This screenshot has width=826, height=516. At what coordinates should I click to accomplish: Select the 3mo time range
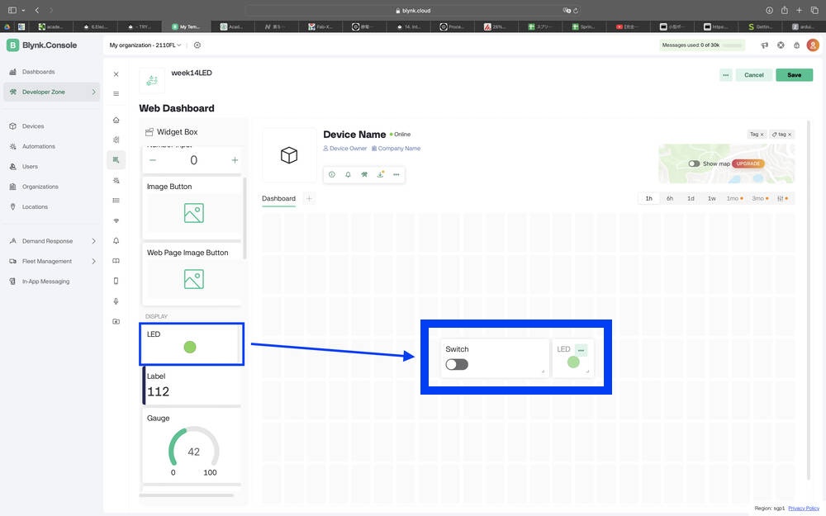click(x=760, y=198)
